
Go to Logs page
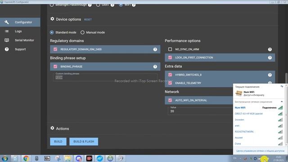point(20,31)
